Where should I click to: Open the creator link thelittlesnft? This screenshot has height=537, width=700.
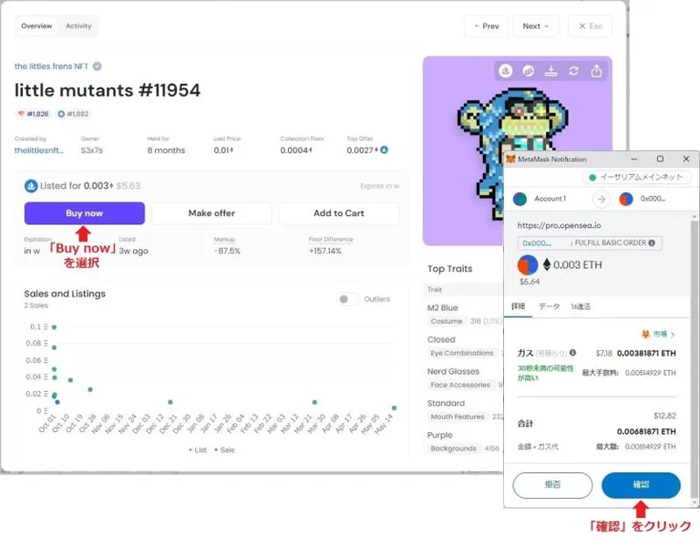coord(39,150)
